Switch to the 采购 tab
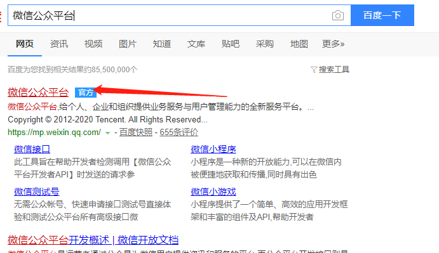 click(264, 44)
